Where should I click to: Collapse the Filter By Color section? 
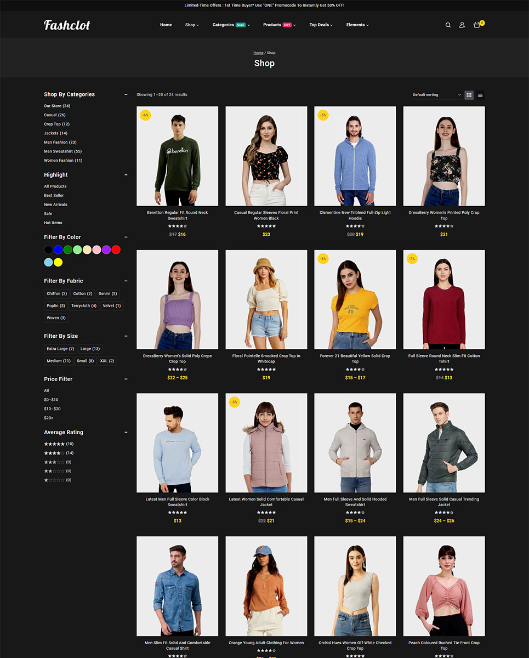pyautogui.click(x=126, y=237)
